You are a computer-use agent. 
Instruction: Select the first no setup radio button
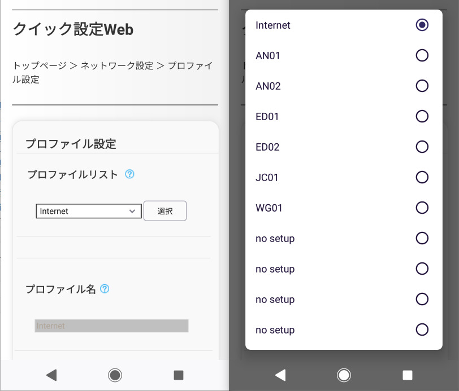(422, 239)
